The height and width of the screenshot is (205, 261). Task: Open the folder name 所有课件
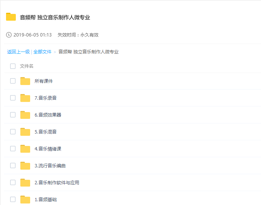click(44, 81)
